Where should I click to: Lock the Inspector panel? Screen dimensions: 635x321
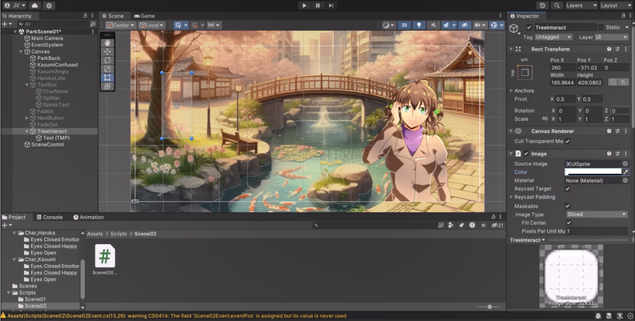pos(623,15)
